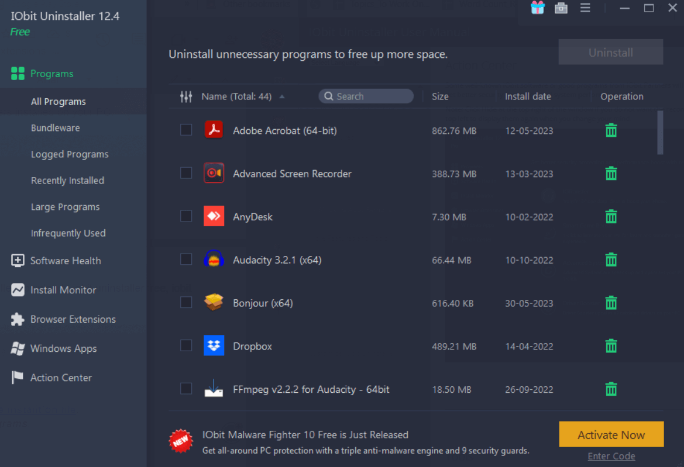Click the Audacity headphones app icon
The height and width of the screenshot is (467, 684).
coord(214,259)
